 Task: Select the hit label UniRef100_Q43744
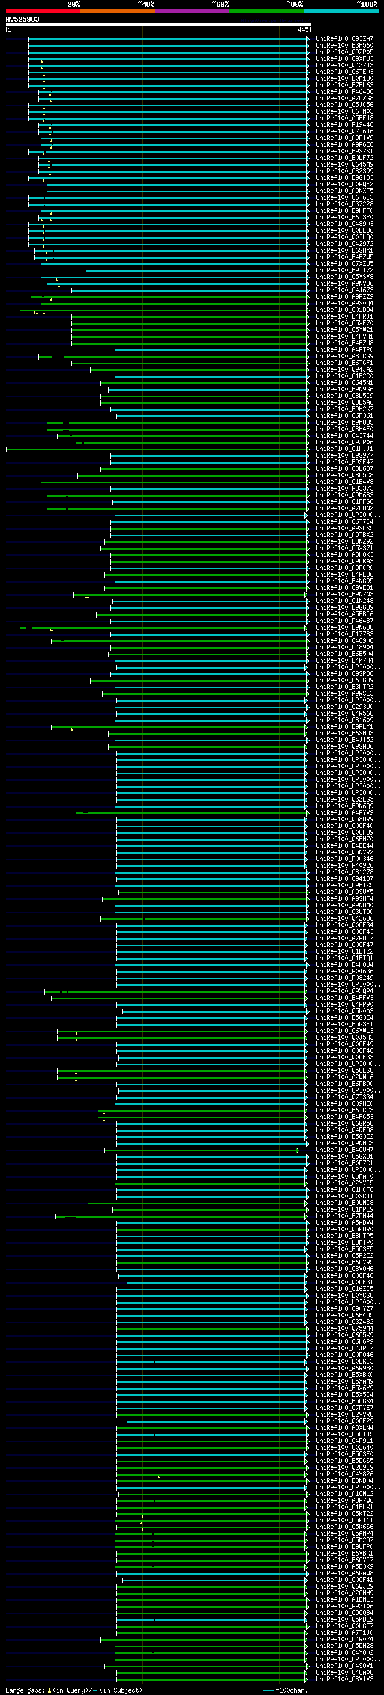pos(344,435)
